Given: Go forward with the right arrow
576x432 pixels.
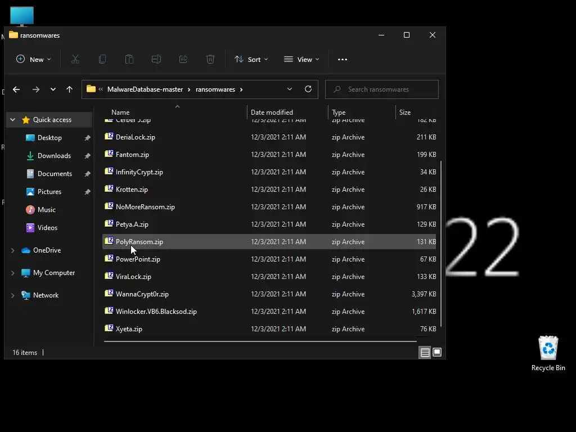Looking at the screenshot, I should pyautogui.click(x=35, y=89).
